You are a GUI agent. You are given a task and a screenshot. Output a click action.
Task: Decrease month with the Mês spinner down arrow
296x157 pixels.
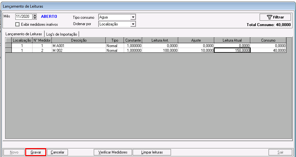35,18
